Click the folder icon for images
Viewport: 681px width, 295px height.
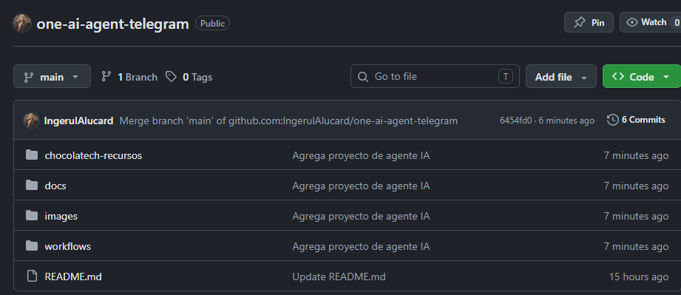click(x=32, y=215)
